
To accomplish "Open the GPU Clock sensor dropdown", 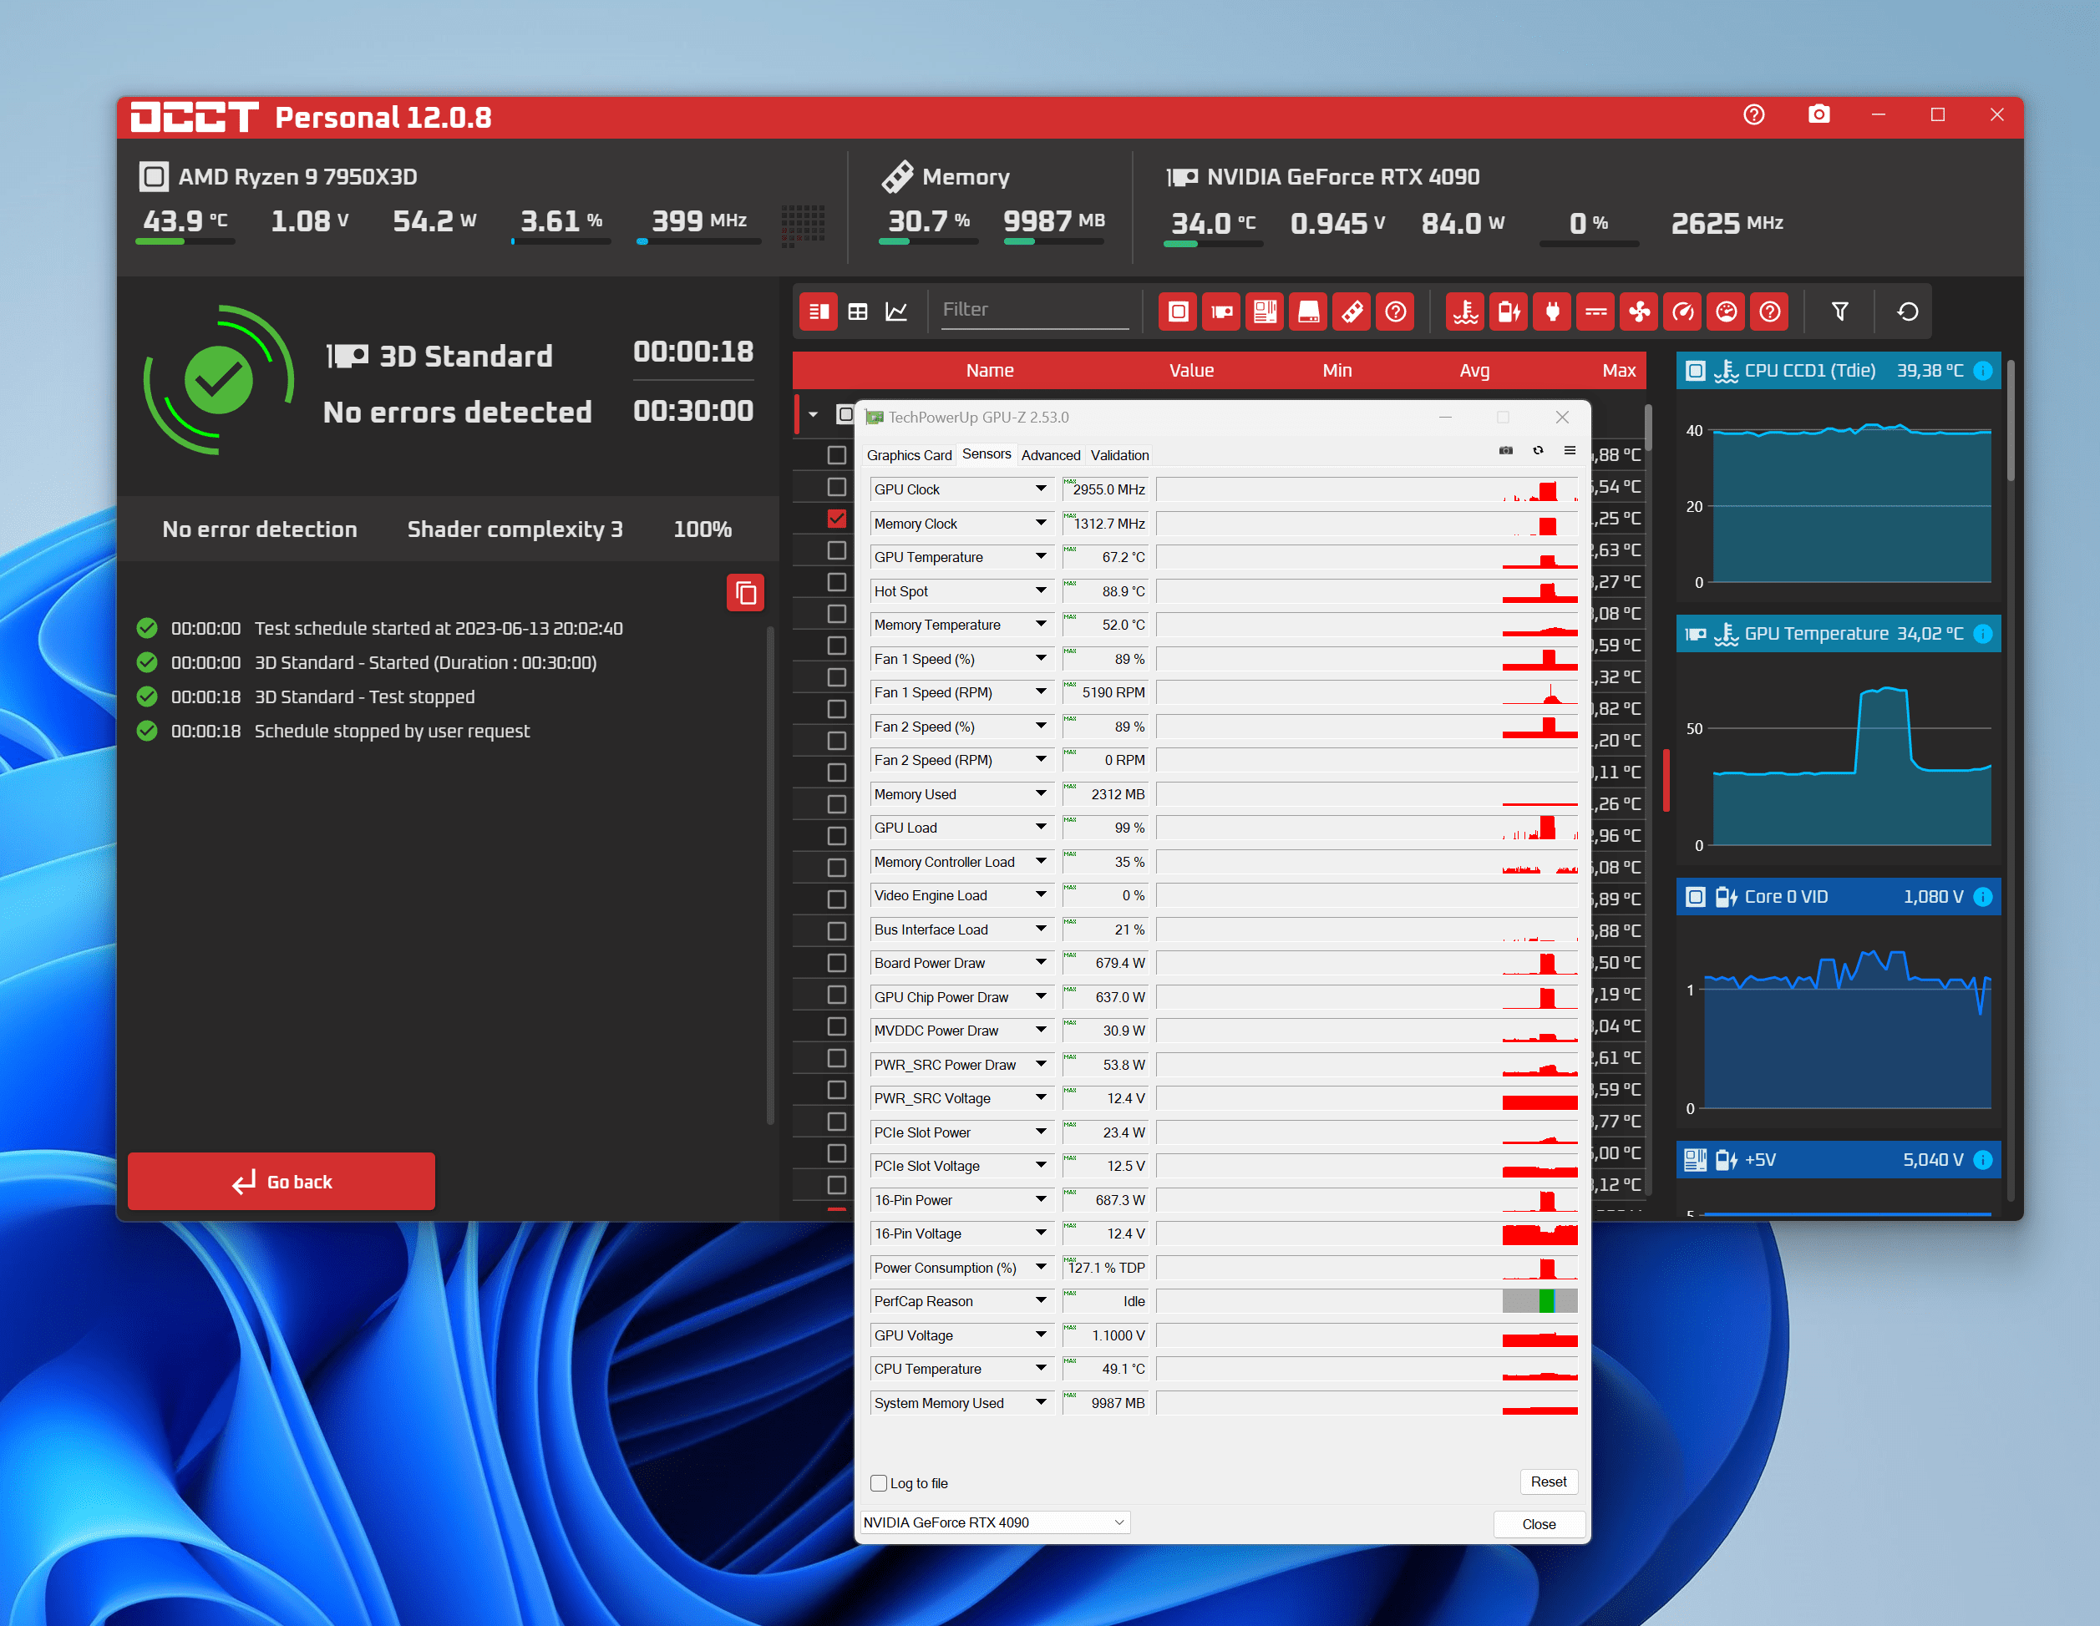I will click(1040, 489).
